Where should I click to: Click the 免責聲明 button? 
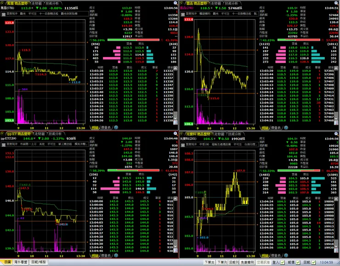pos(247,262)
